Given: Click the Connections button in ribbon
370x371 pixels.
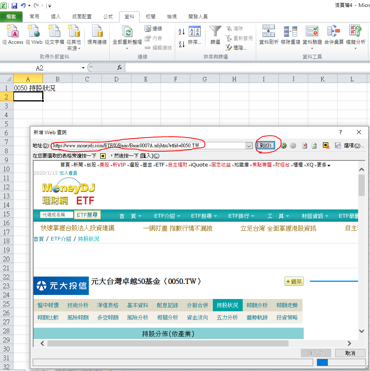Looking at the screenshot, I should [x=153, y=29].
